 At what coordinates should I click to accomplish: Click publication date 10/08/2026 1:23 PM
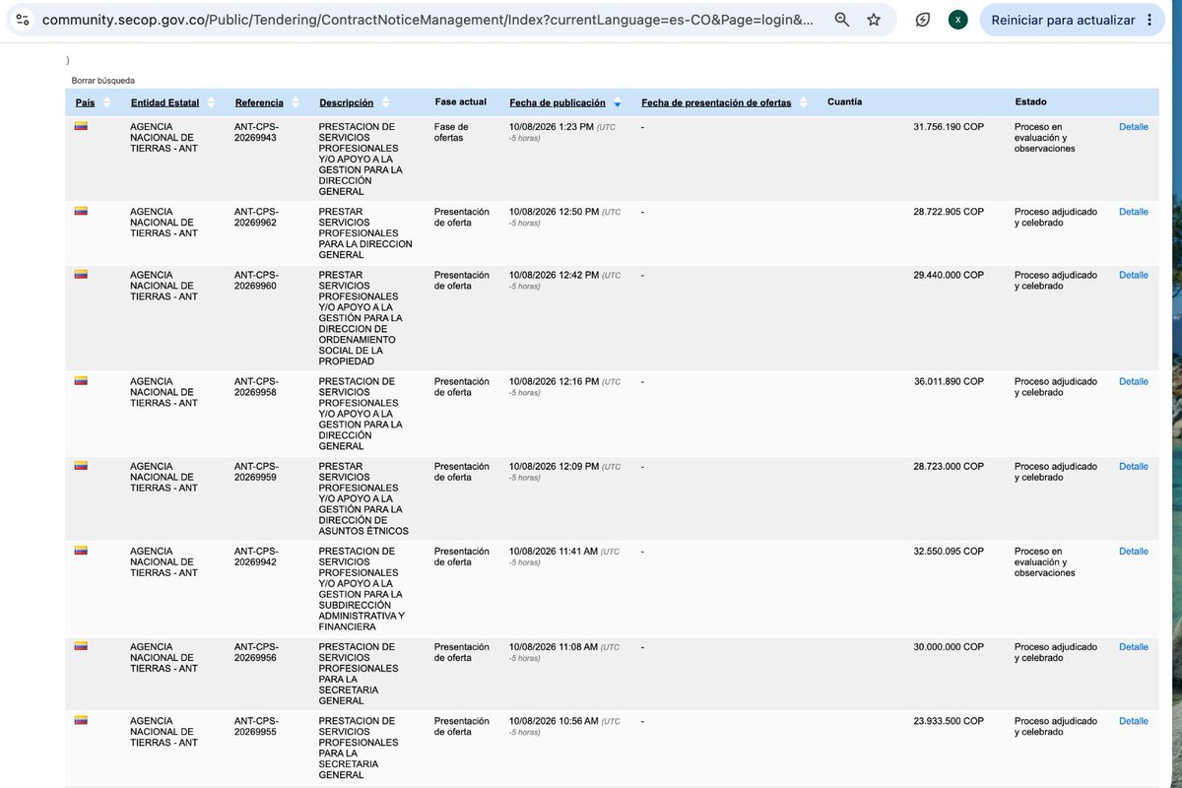point(552,126)
